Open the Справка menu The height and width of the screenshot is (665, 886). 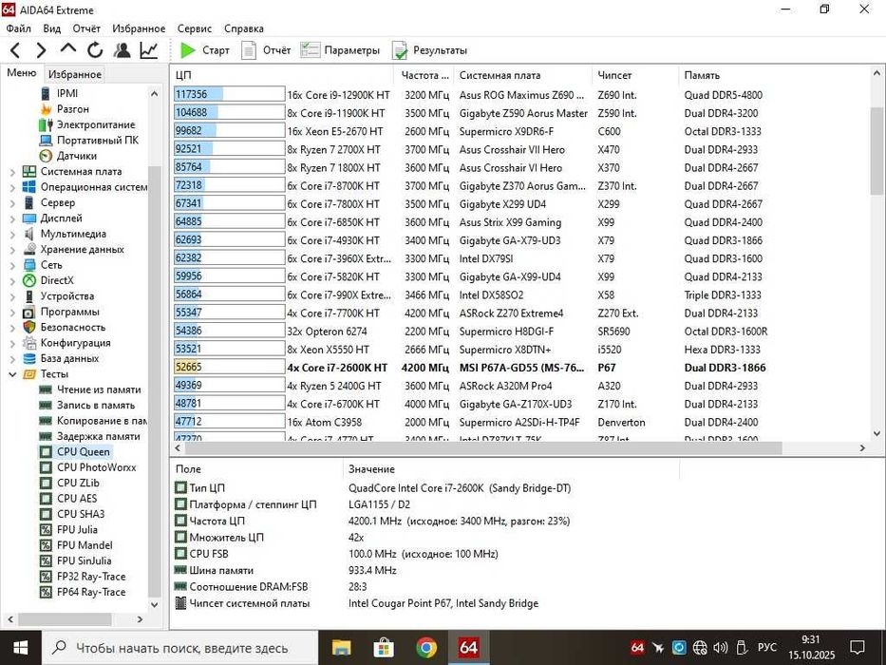point(243,28)
